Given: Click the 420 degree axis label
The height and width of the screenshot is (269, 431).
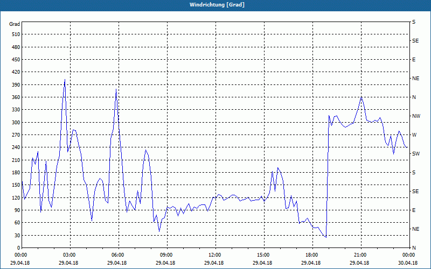Looking at the screenshot, I should pos(16,72).
